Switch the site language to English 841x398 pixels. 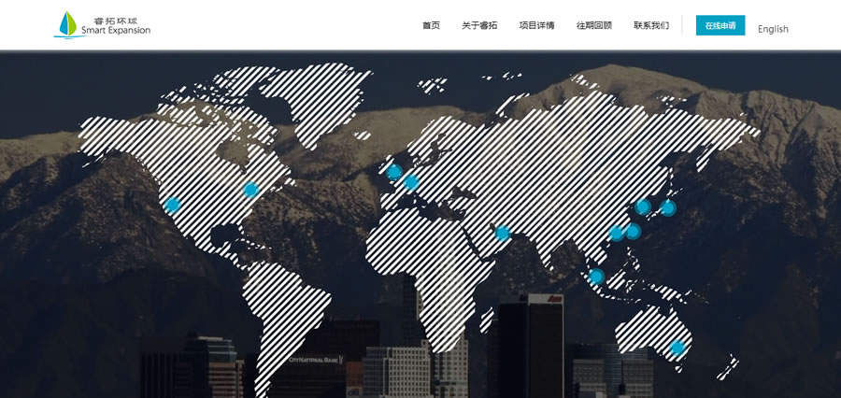[x=773, y=29]
